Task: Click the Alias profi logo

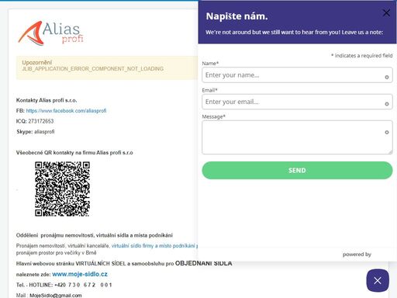Action: (50, 33)
